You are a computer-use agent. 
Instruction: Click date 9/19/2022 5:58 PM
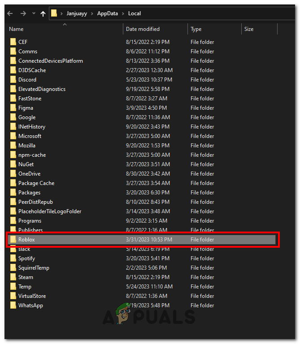pos(148,89)
